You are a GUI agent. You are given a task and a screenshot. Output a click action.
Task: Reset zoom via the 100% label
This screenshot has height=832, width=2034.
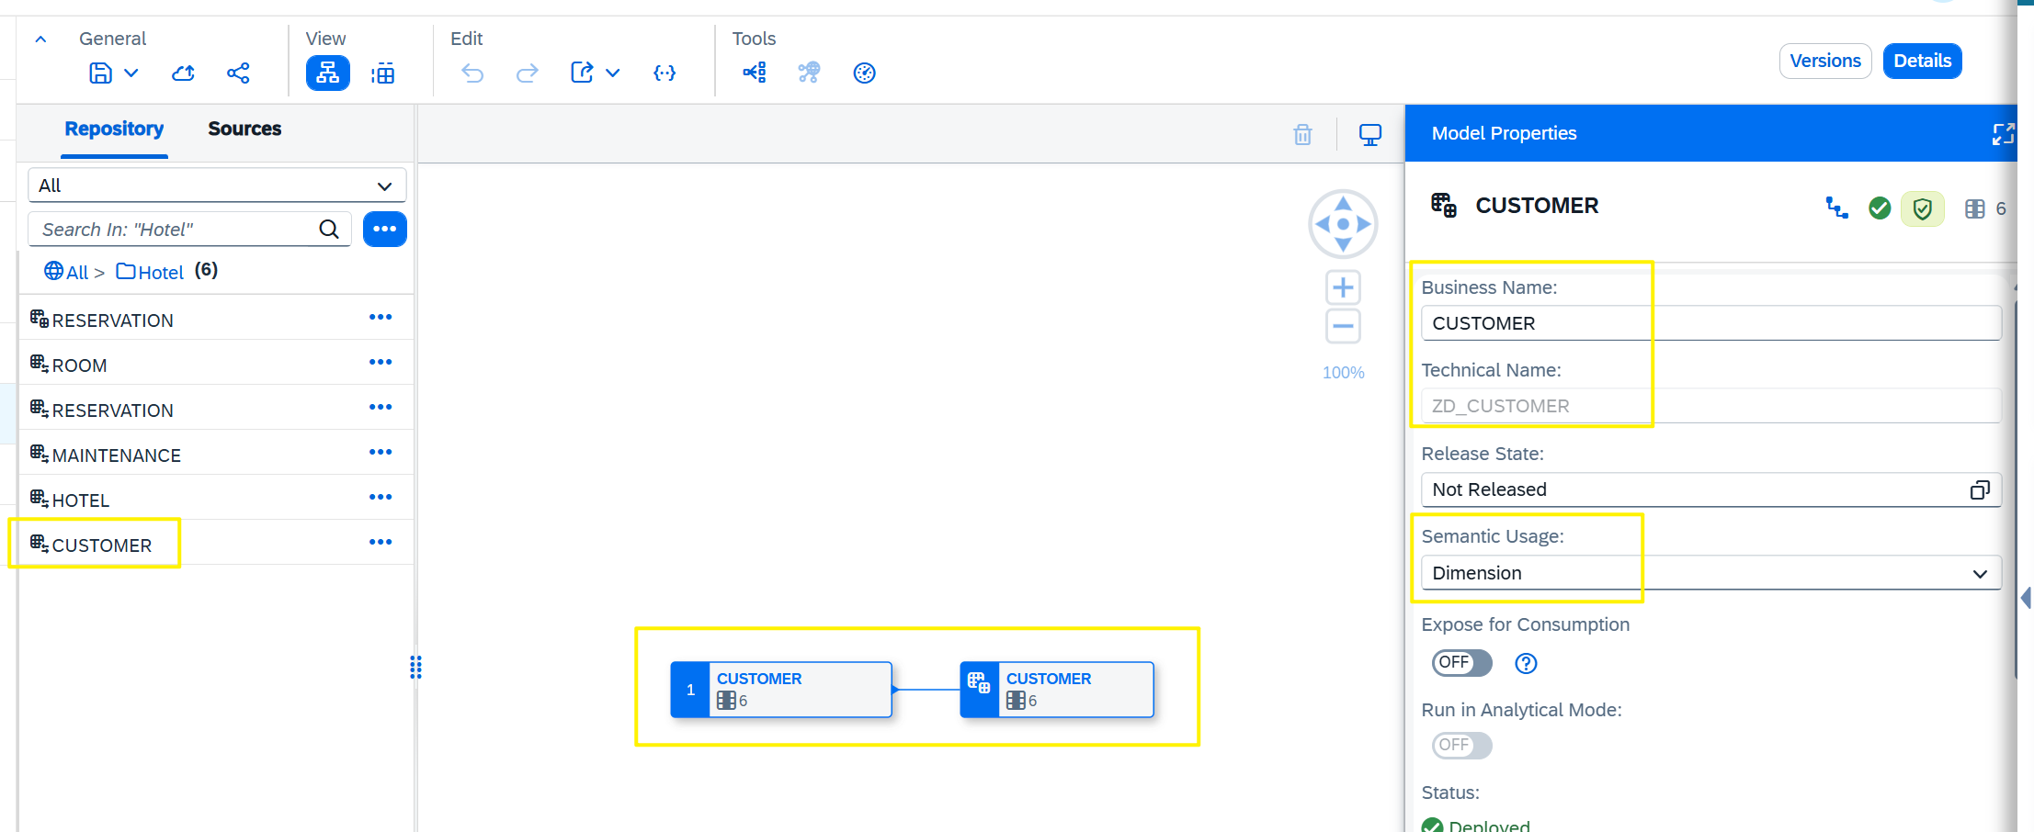(1343, 373)
